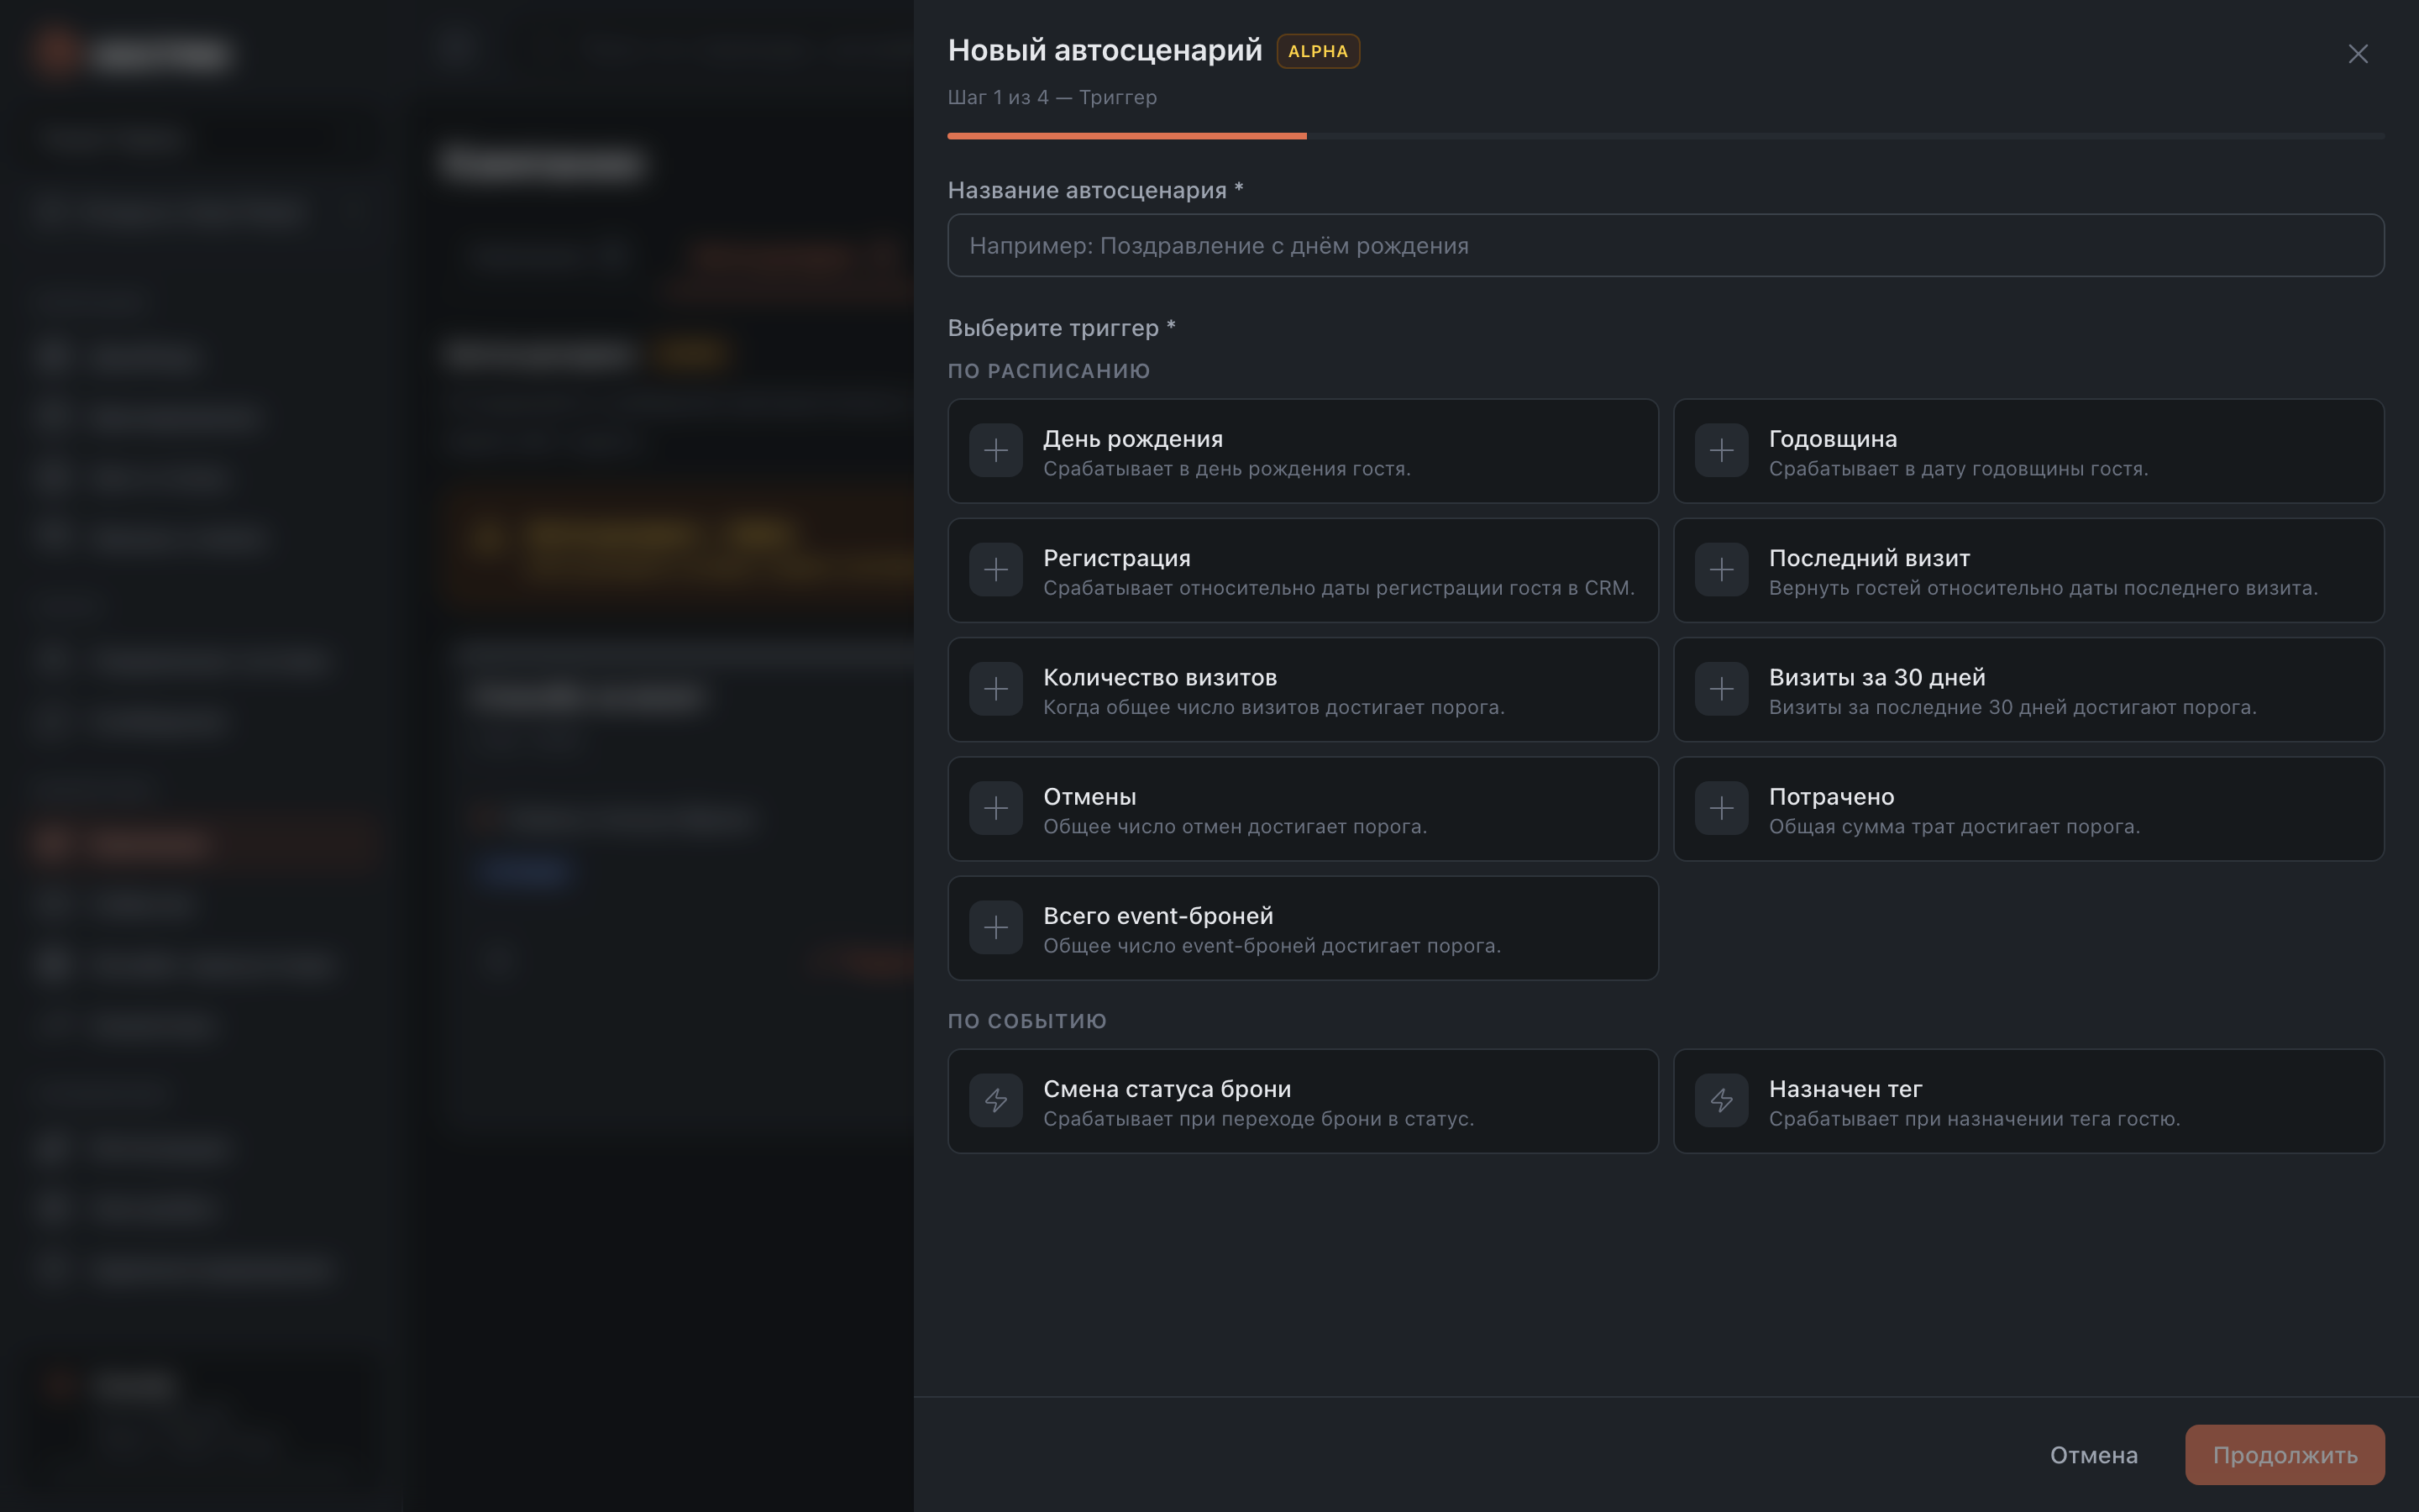Click the plus icon for Последний визит
Viewport: 2419px width, 1512px height.
coord(1721,570)
